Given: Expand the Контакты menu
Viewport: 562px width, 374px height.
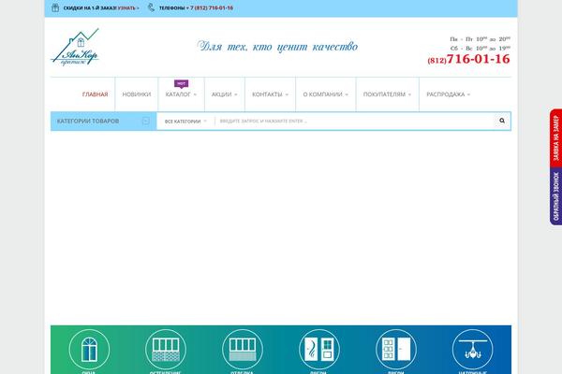Looking at the screenshot, I should [271, 94].
